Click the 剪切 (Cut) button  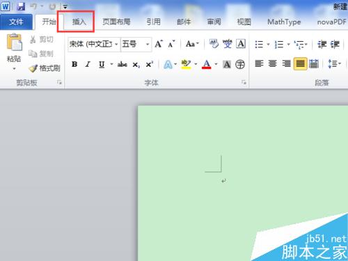(42, 40)
